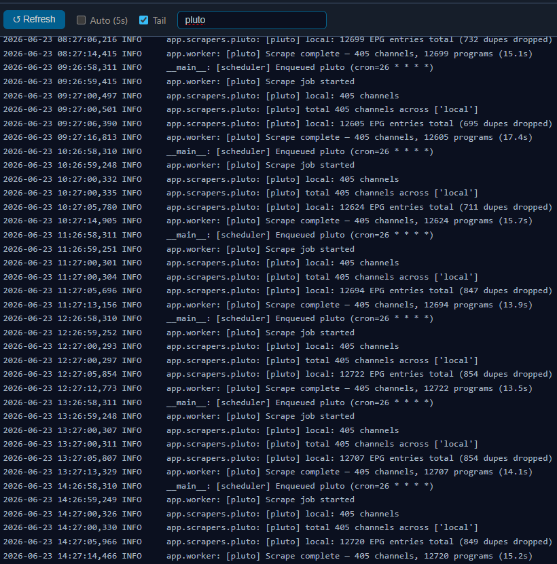Click Scrape complete line showing 14.1s
This screenshot has width=557, height=564.
coord(268,472)
